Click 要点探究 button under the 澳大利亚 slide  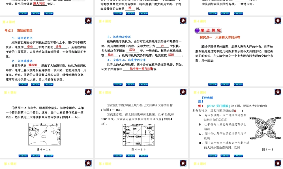click(49, 14)
